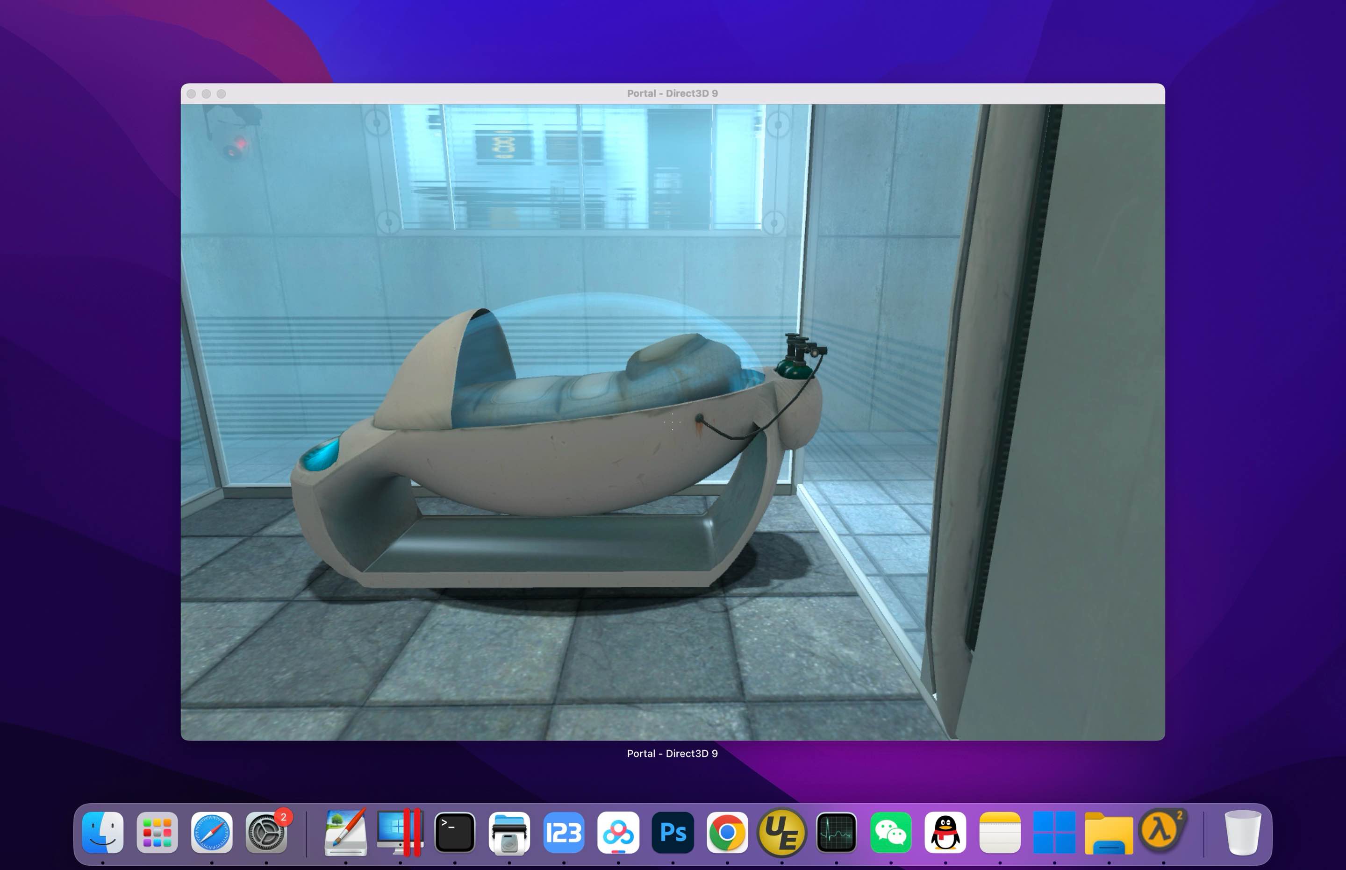
Task: Open Windows File Explorer folder icon
Action: point(1109,833)
